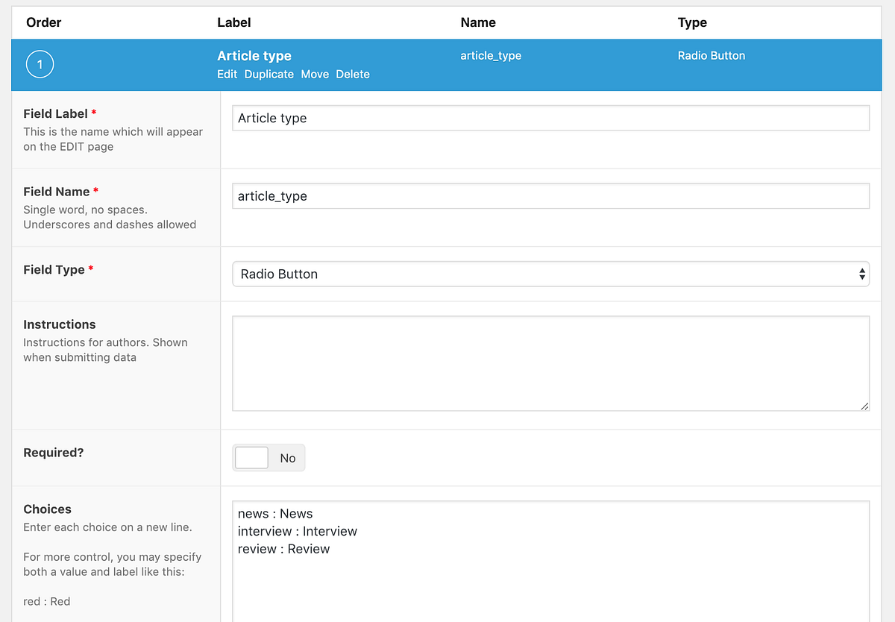Edit the Article type field
895x622 pixels.
(227, 74)
